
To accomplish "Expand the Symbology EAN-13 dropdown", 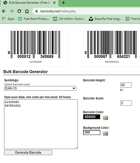I will (40, 89).
